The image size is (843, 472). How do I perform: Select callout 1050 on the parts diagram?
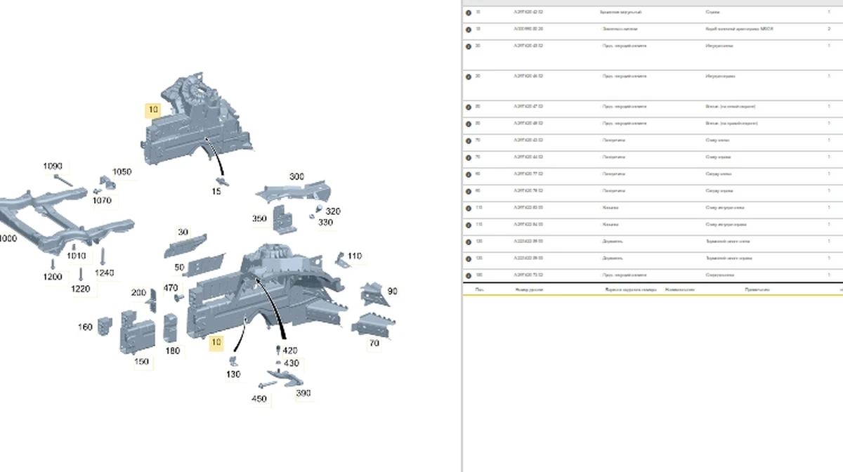click(x=122, y=172)
